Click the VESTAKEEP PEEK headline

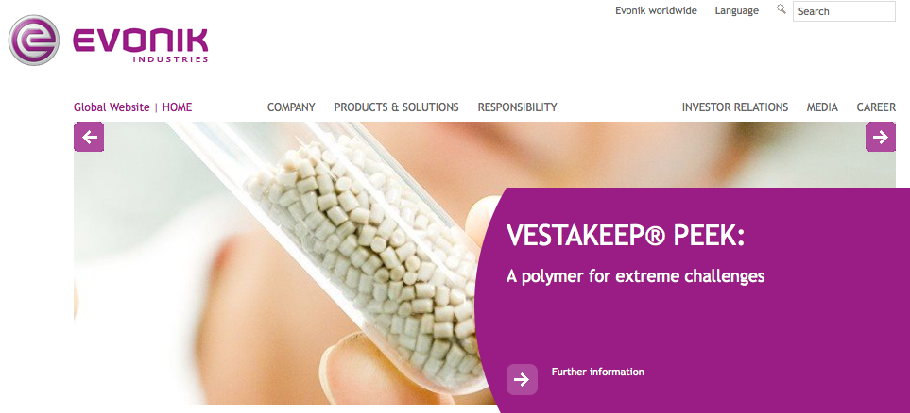tap(625, 236)
